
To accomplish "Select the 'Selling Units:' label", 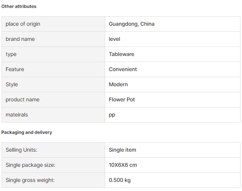I will pyautogui.click(x=22, y=150).
